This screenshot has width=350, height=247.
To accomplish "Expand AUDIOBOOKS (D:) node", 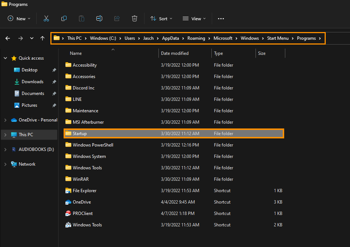I will click(x=6, y=149).
